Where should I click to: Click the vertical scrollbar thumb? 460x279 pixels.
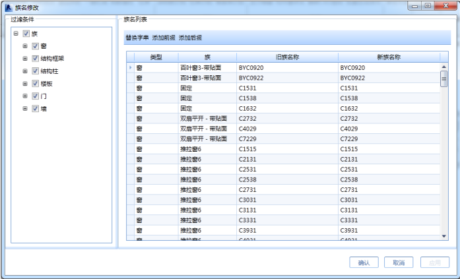click(x=444, y=79)
